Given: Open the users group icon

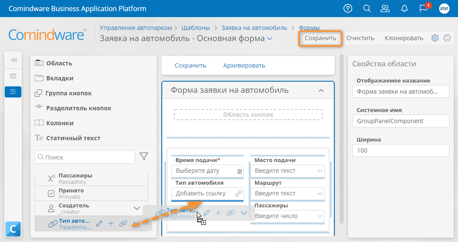Looking at the screenshot, I should (x=385, y=9).
